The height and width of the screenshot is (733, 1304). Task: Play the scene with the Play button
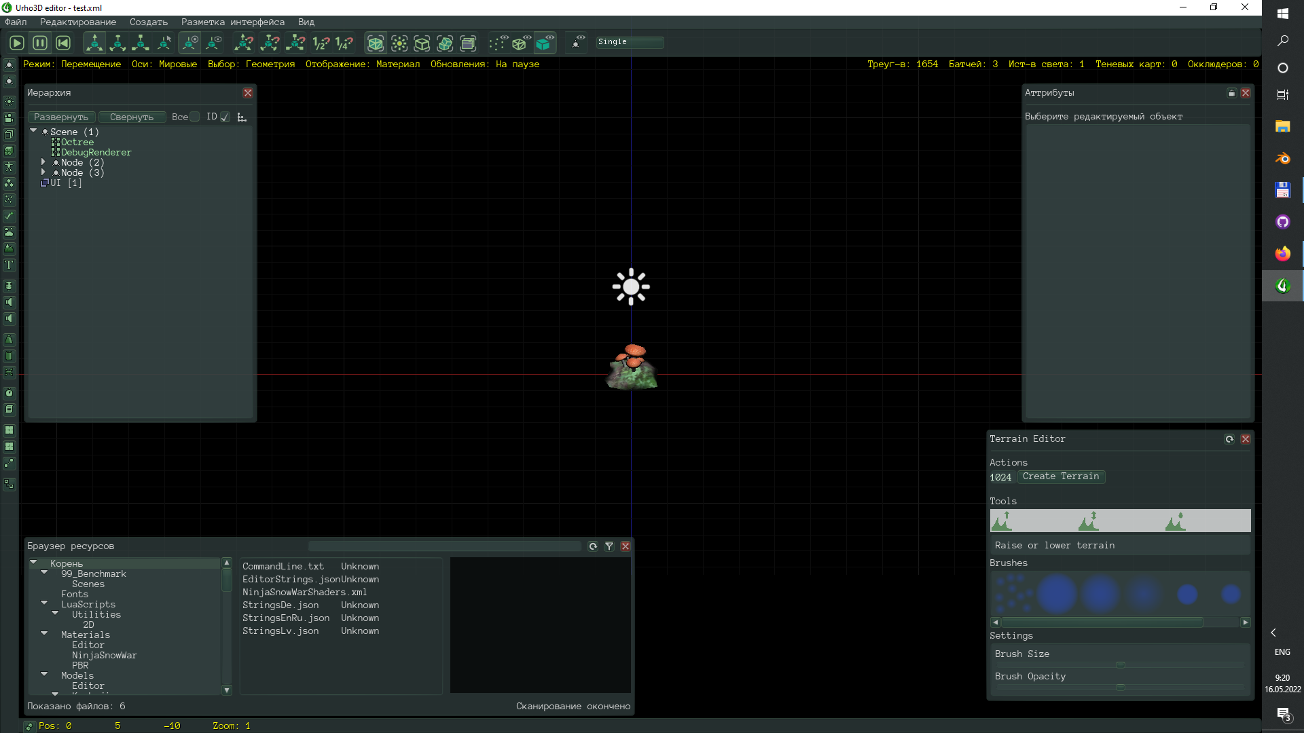click(x=16, y=42)
